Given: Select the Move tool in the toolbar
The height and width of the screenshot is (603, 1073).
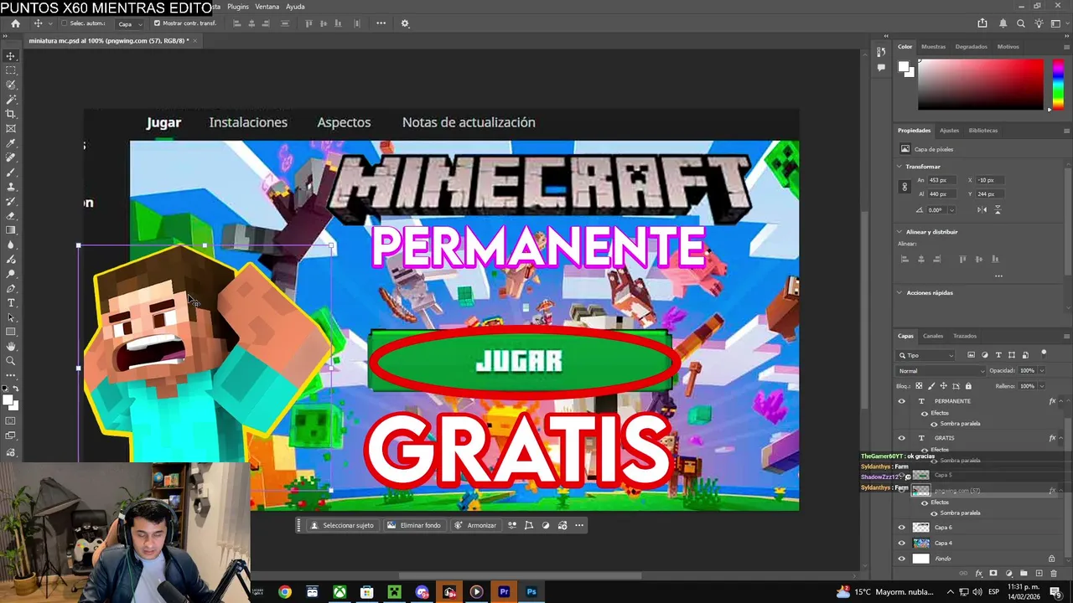Looking at the screenshot, I should 11,56.
